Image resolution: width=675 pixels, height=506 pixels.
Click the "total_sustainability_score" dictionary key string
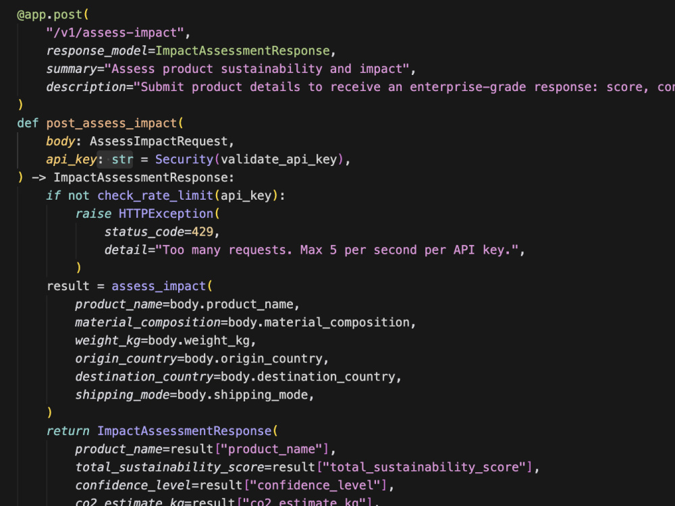[x=425, y=466]
